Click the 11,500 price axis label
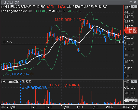 (x=129, y=43)
